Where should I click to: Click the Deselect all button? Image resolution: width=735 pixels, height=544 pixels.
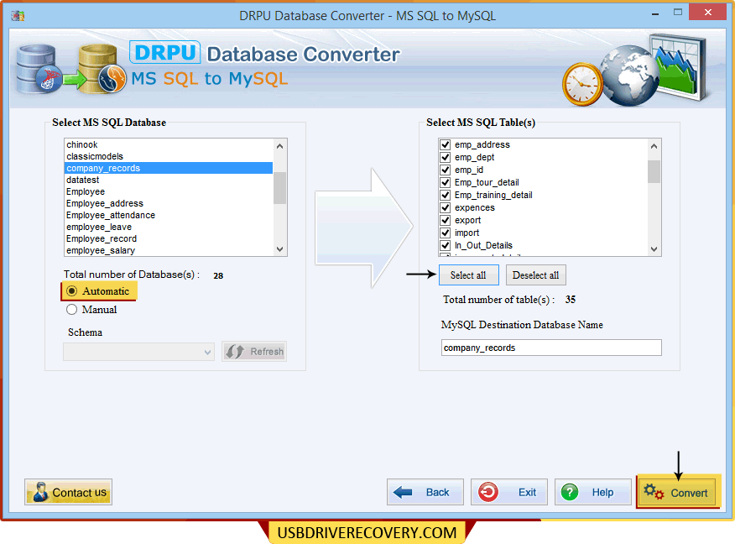pos(536,275)
